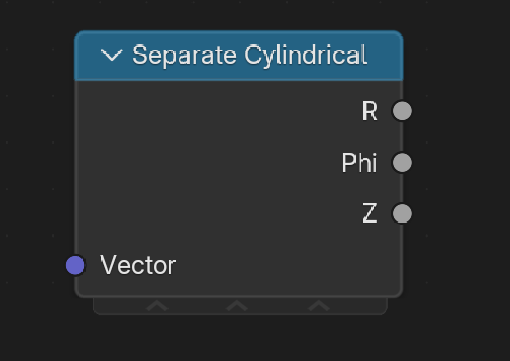510x361 pixels.
Task: Click the middle chevron below the node
Action: click(237, 306)
